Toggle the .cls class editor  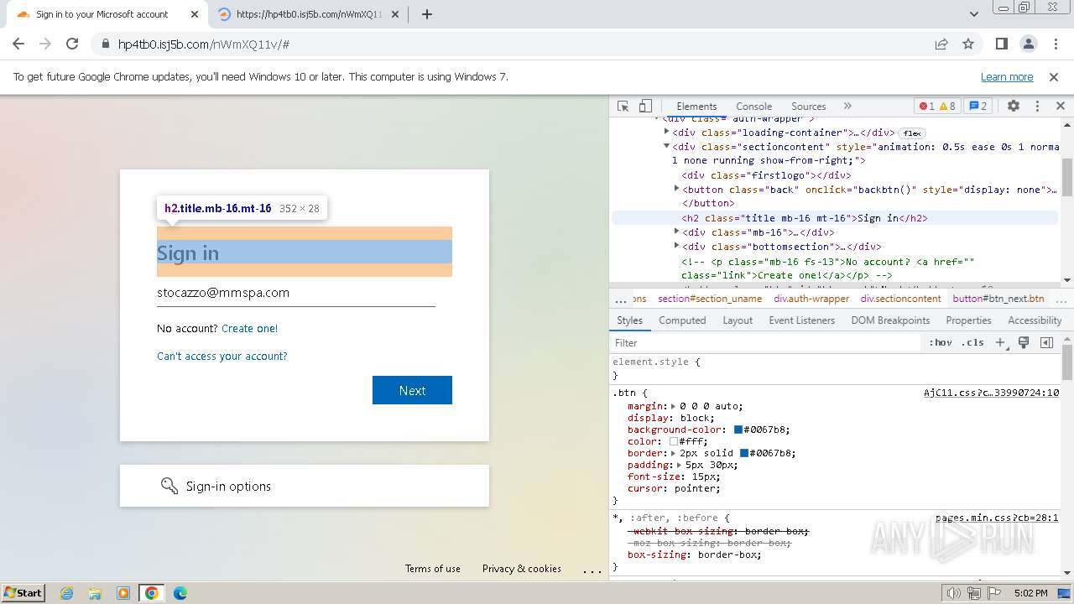(972, 342)
